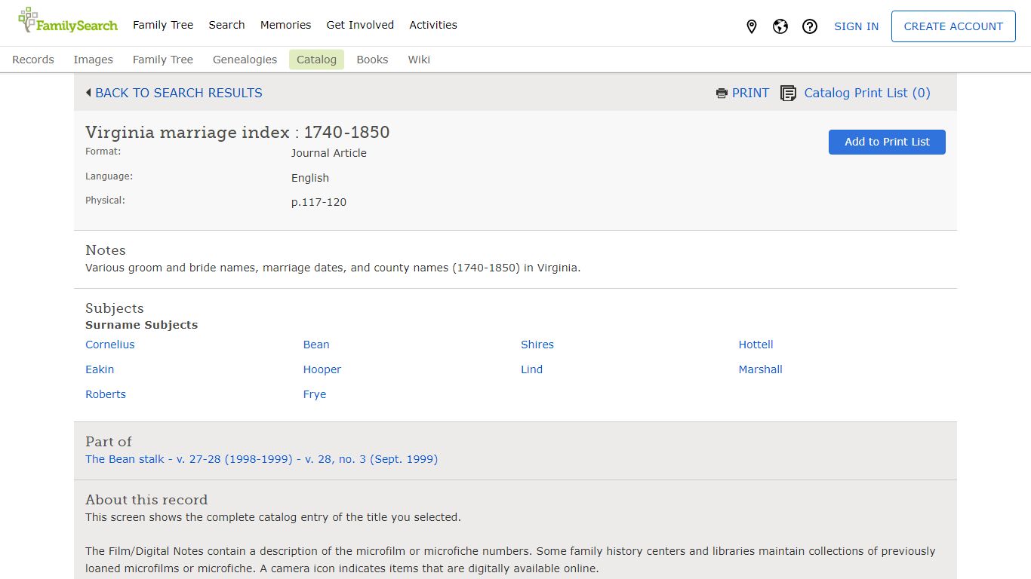Open the Hooper surname subject
This screenshot has height=579, width=1031.
pos(322,369)
